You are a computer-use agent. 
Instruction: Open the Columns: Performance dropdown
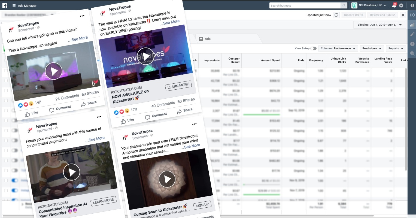[338, 49]
